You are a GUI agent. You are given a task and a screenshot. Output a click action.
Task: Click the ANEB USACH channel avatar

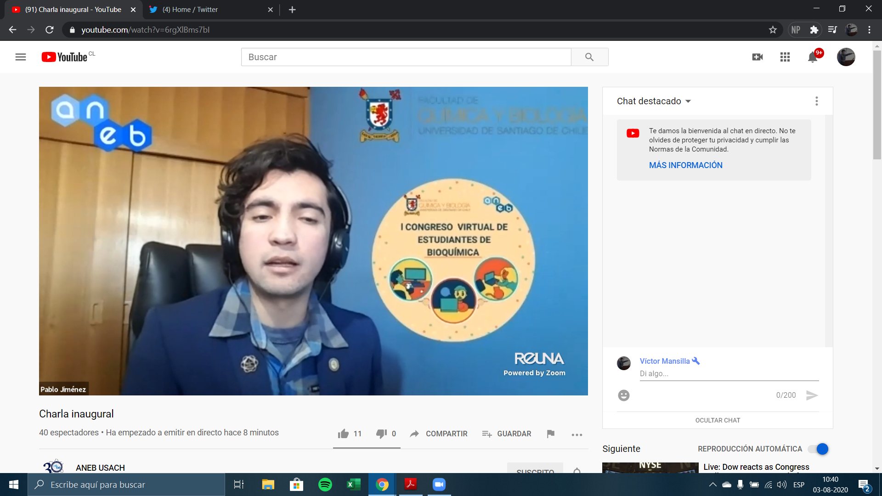click(53, 466)
